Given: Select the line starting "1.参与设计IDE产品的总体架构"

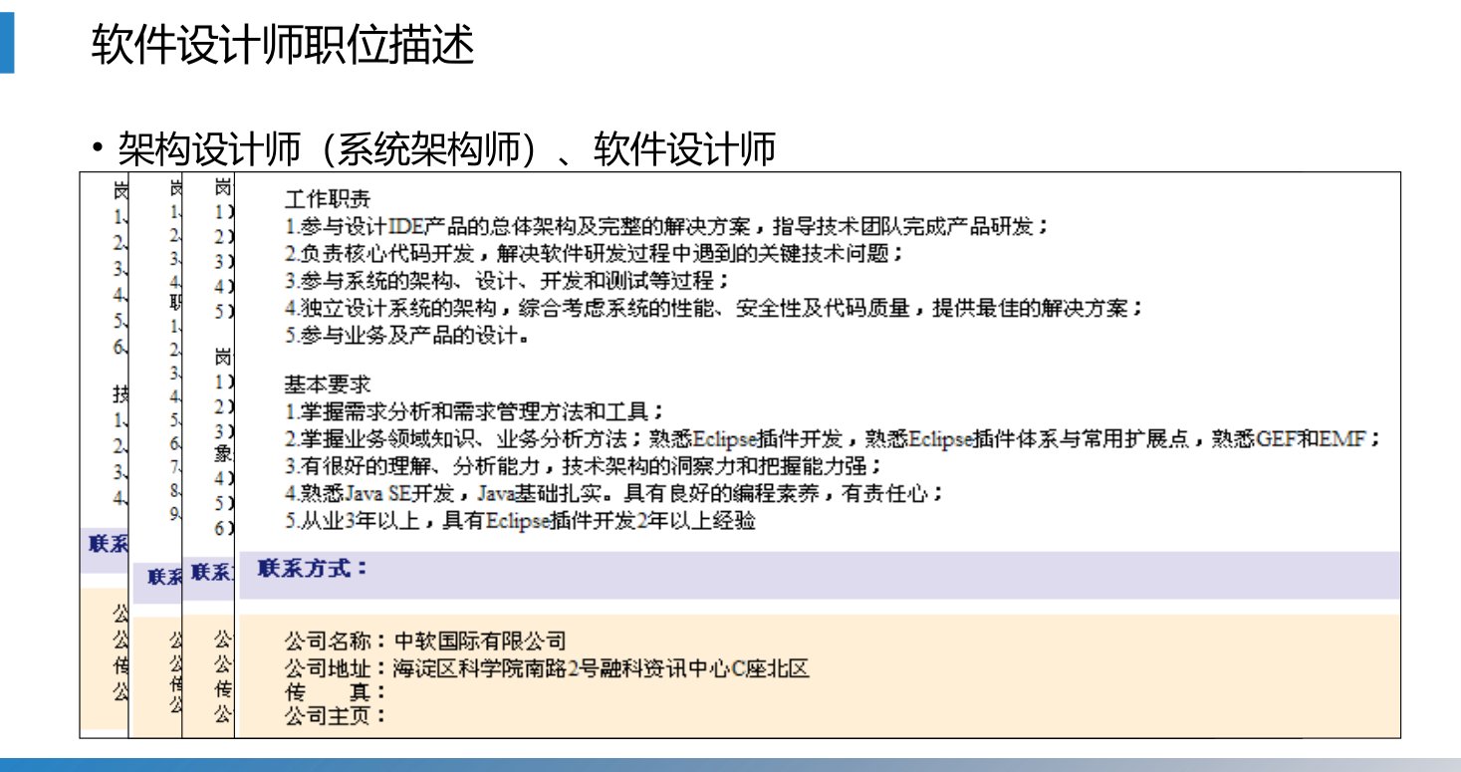Looking at the screenshot, I should click(x=667, y=225).
